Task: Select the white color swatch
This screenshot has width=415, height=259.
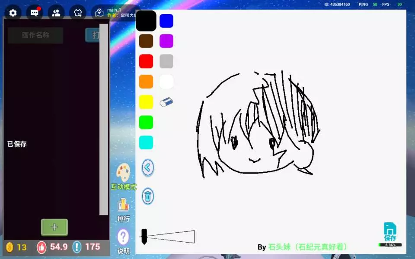Action: [x=166, y=82]
